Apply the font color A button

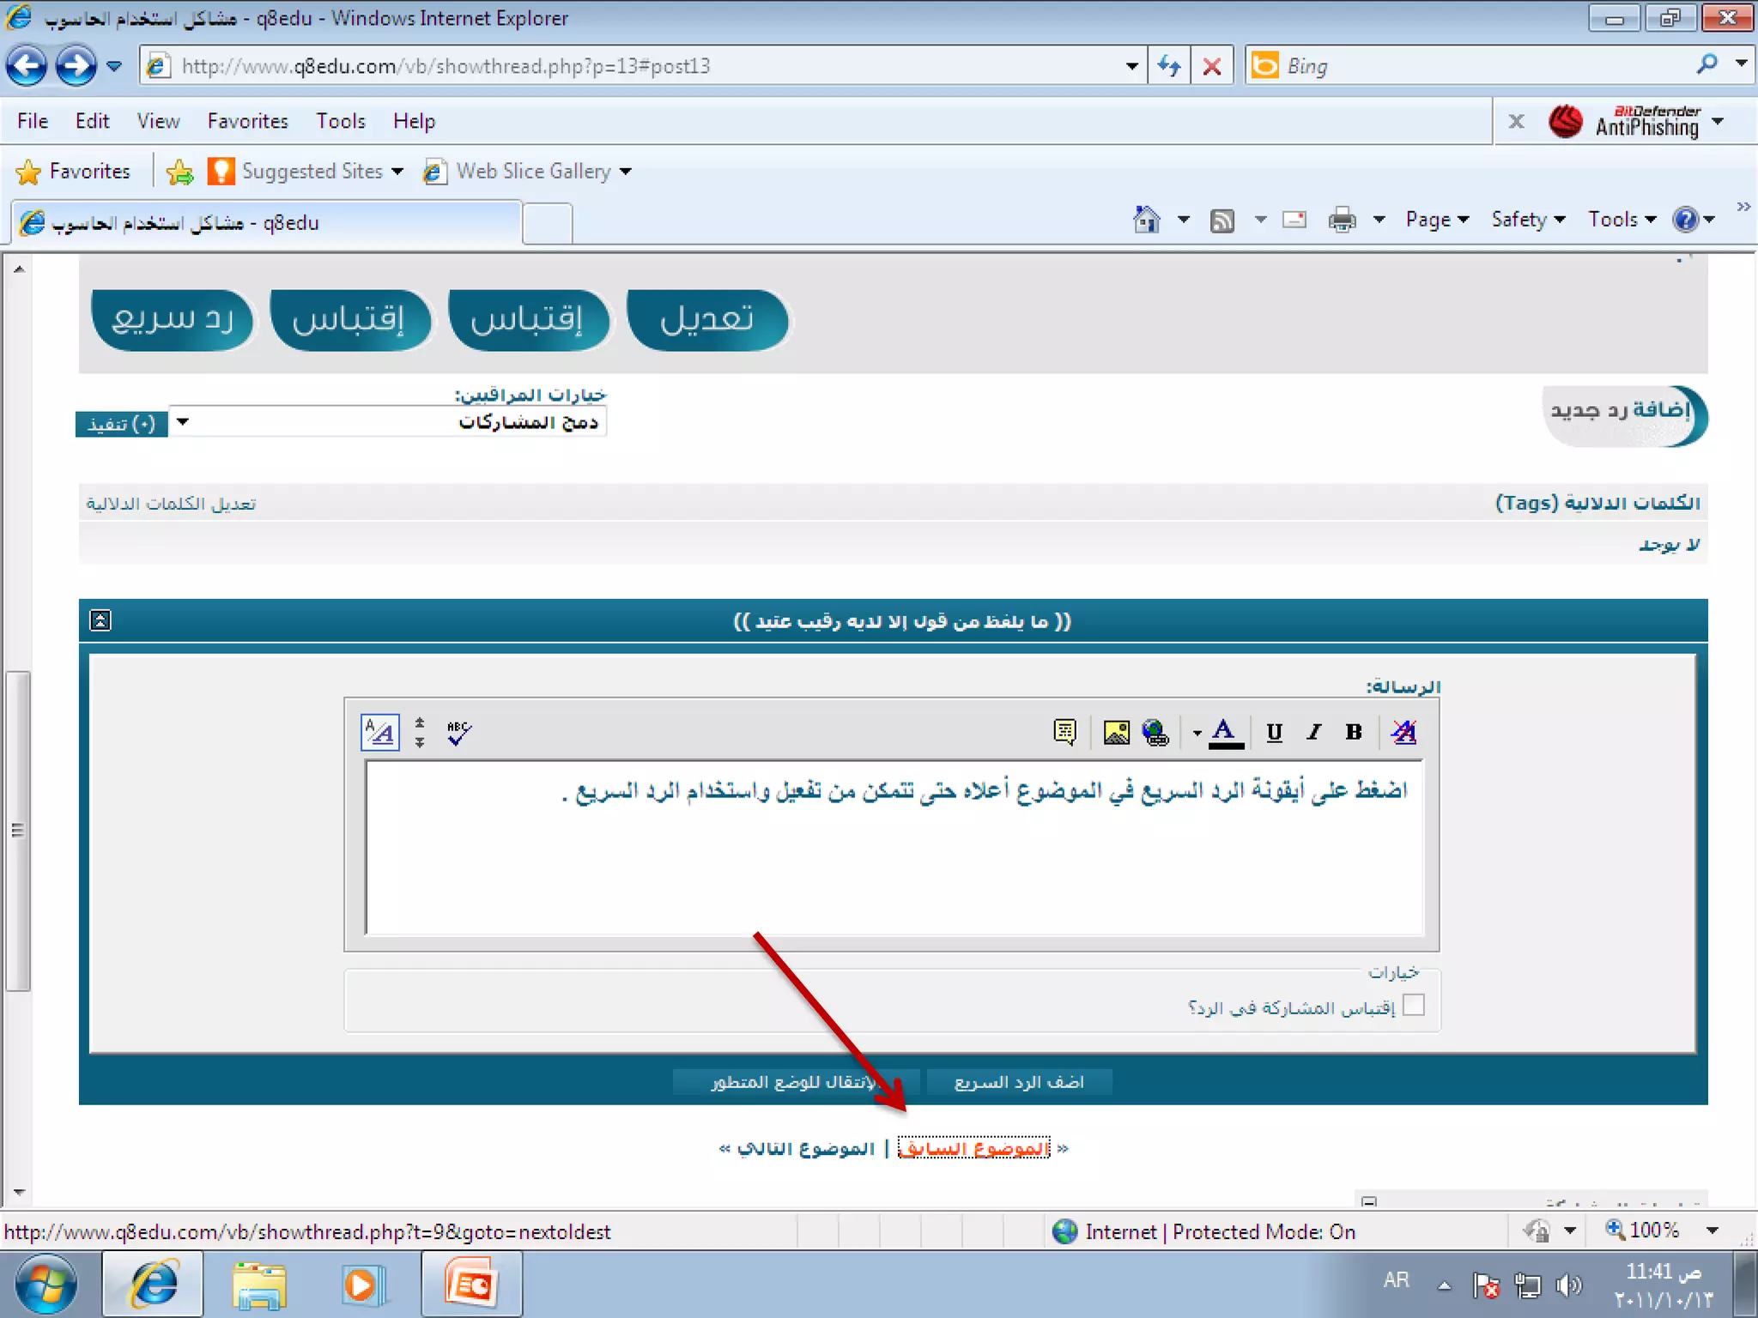click(x=1225, y=733)
